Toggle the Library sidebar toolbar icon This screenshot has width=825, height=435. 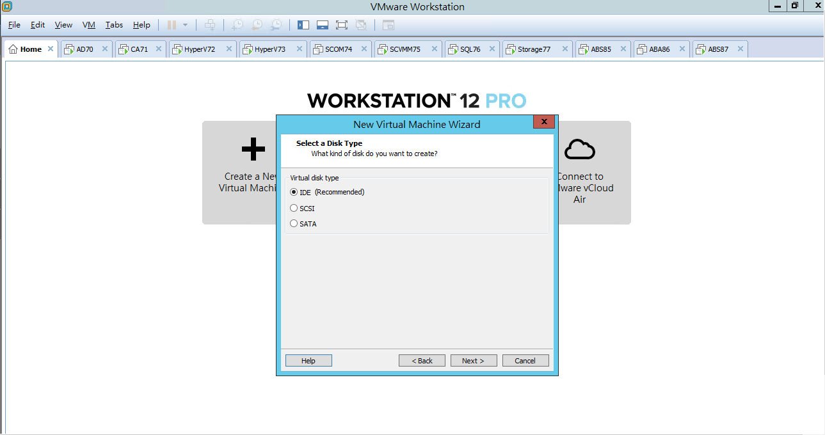coord(303,25)
